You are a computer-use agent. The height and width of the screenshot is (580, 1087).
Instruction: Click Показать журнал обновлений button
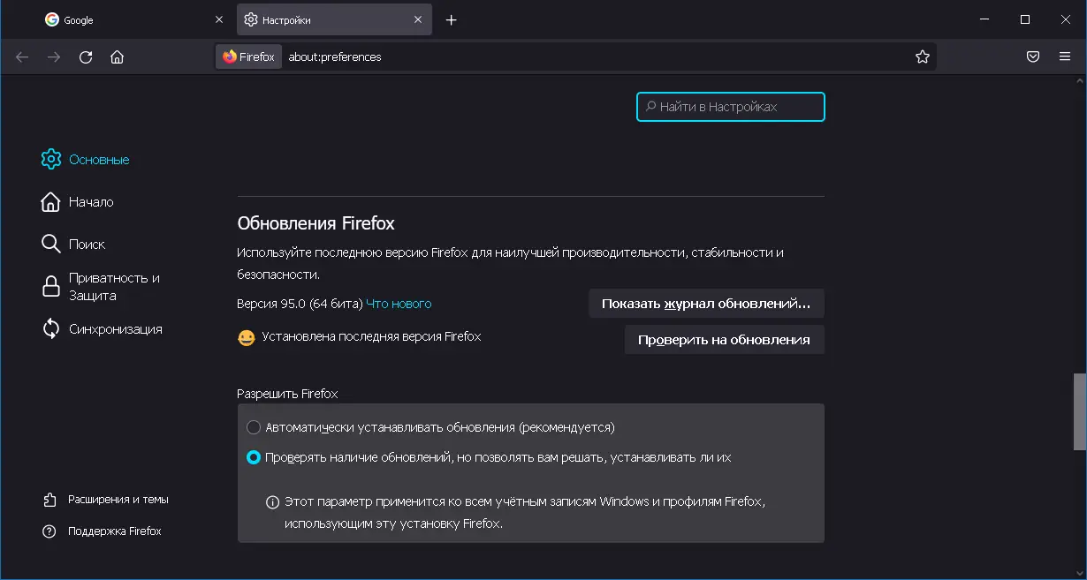[705, 304]
